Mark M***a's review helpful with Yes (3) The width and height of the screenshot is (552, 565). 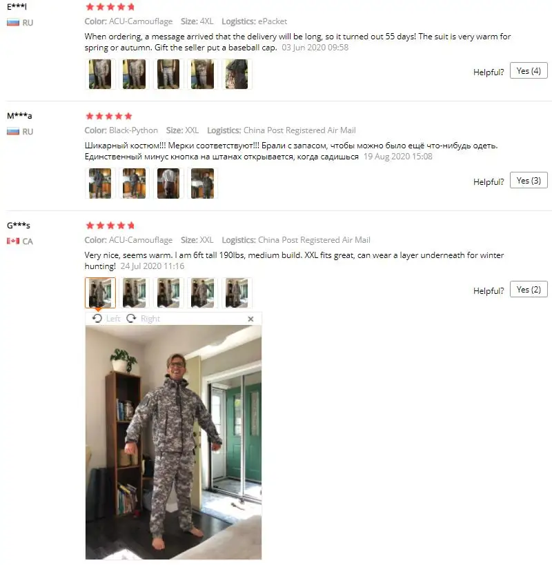pos(529,180)
